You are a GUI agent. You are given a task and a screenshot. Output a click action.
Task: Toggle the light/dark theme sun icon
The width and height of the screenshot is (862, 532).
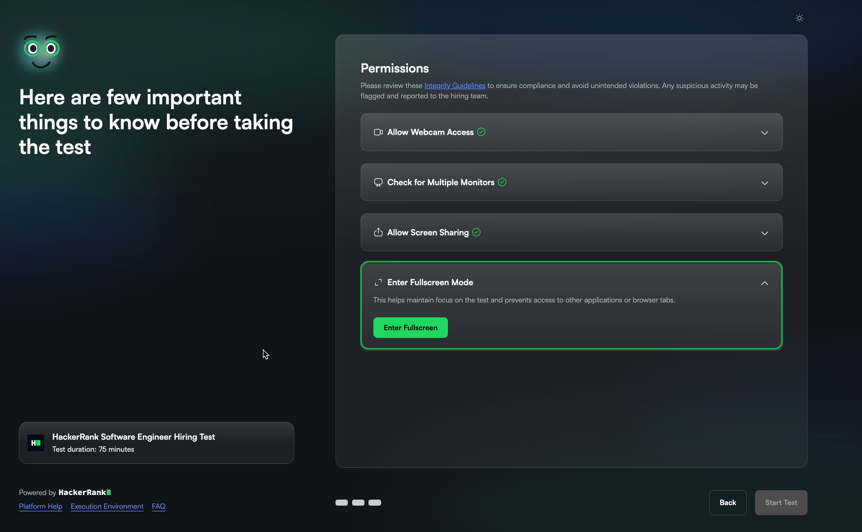point(799,18)
